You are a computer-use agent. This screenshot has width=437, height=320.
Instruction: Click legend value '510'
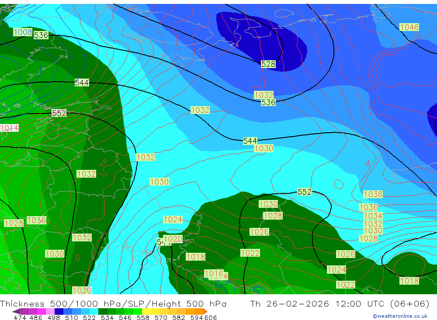71,317
